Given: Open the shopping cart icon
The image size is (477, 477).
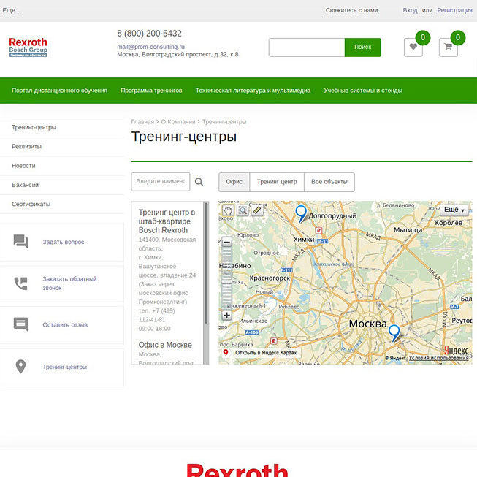Looking at the screenshot, I should 448,47.
